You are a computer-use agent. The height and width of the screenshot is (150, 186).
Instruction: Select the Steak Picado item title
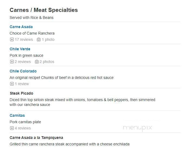click(x=21, y=93)
